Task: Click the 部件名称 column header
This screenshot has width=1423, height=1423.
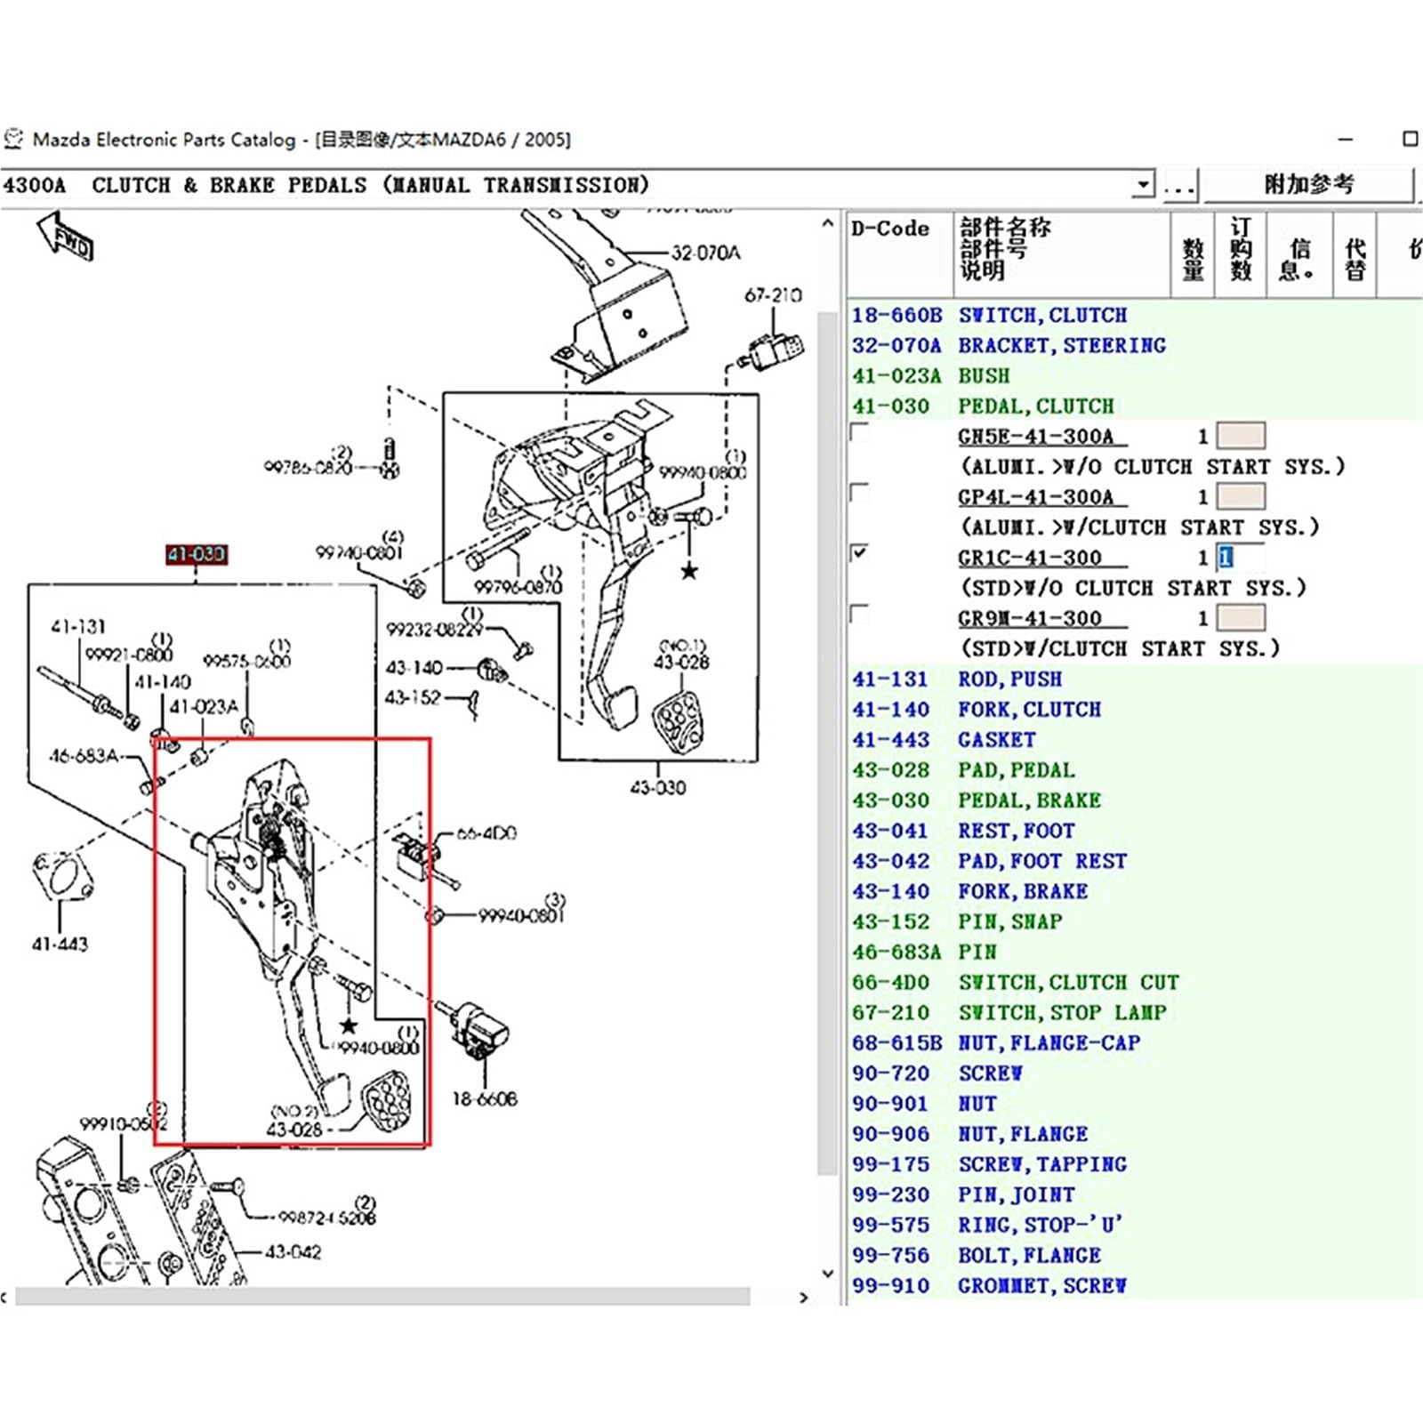Action: [1062, 254]
